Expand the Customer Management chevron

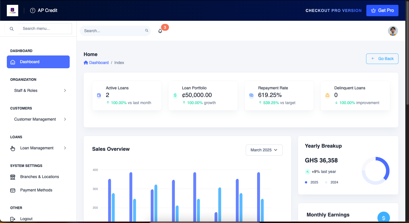pyautogui.click(x=65, y=119)
